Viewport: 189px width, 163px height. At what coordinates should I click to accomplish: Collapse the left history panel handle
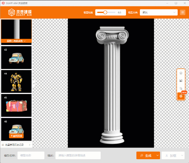34,83
